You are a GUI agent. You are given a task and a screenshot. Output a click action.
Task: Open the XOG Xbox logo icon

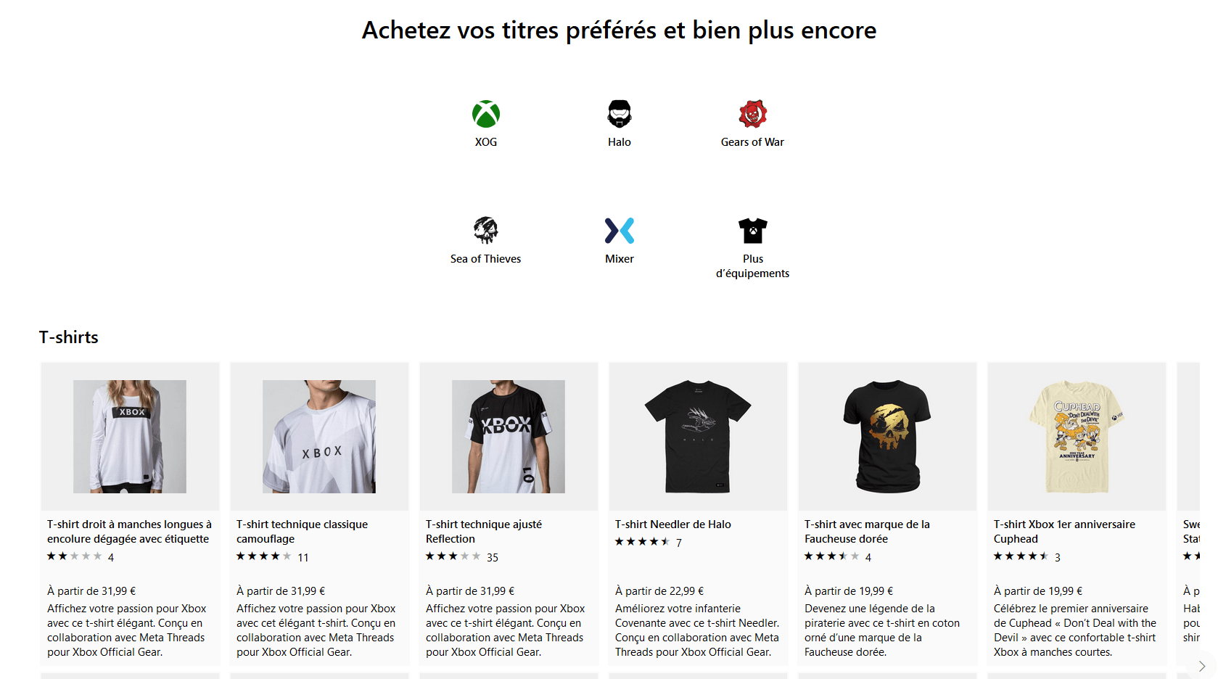(x=485, y=114)
